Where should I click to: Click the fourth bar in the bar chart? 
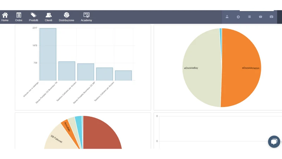(104, 74)
